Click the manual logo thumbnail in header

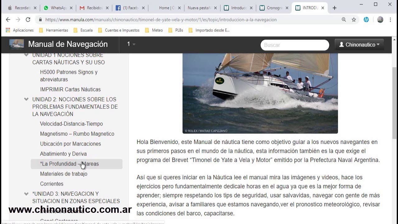[16, 44]
